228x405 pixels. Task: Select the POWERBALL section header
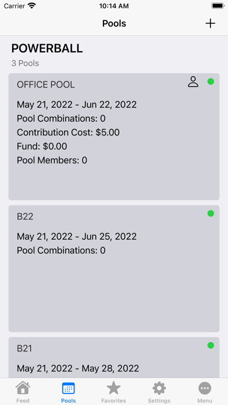coord(47,48)
